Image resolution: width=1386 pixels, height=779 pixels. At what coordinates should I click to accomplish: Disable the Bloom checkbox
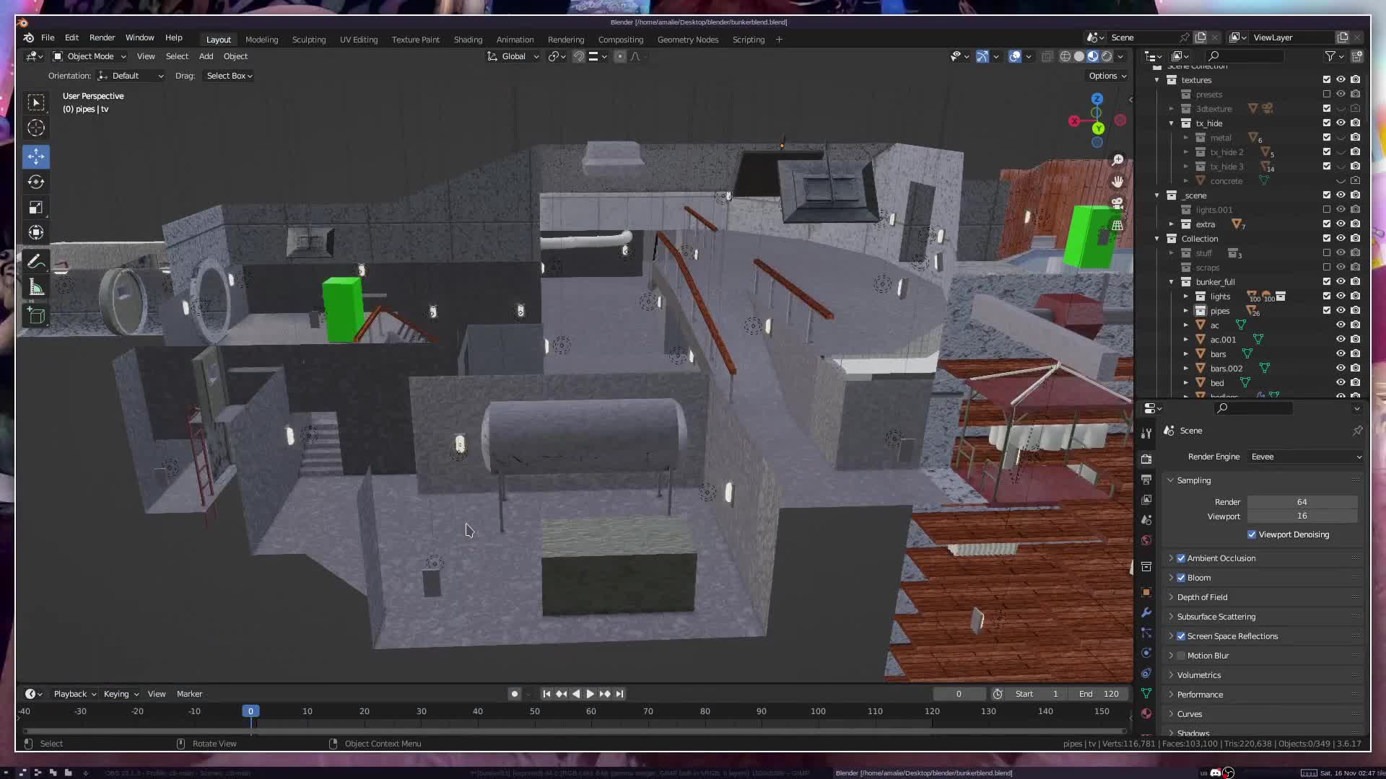pos(1181,578)
